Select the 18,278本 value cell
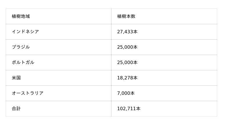 [x=127, y=78]
